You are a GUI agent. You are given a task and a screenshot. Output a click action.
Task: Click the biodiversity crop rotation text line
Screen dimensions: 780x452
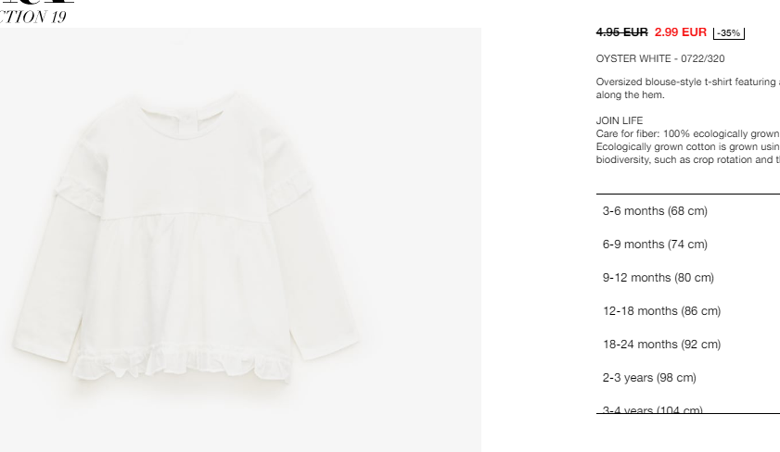pos(688,160)
